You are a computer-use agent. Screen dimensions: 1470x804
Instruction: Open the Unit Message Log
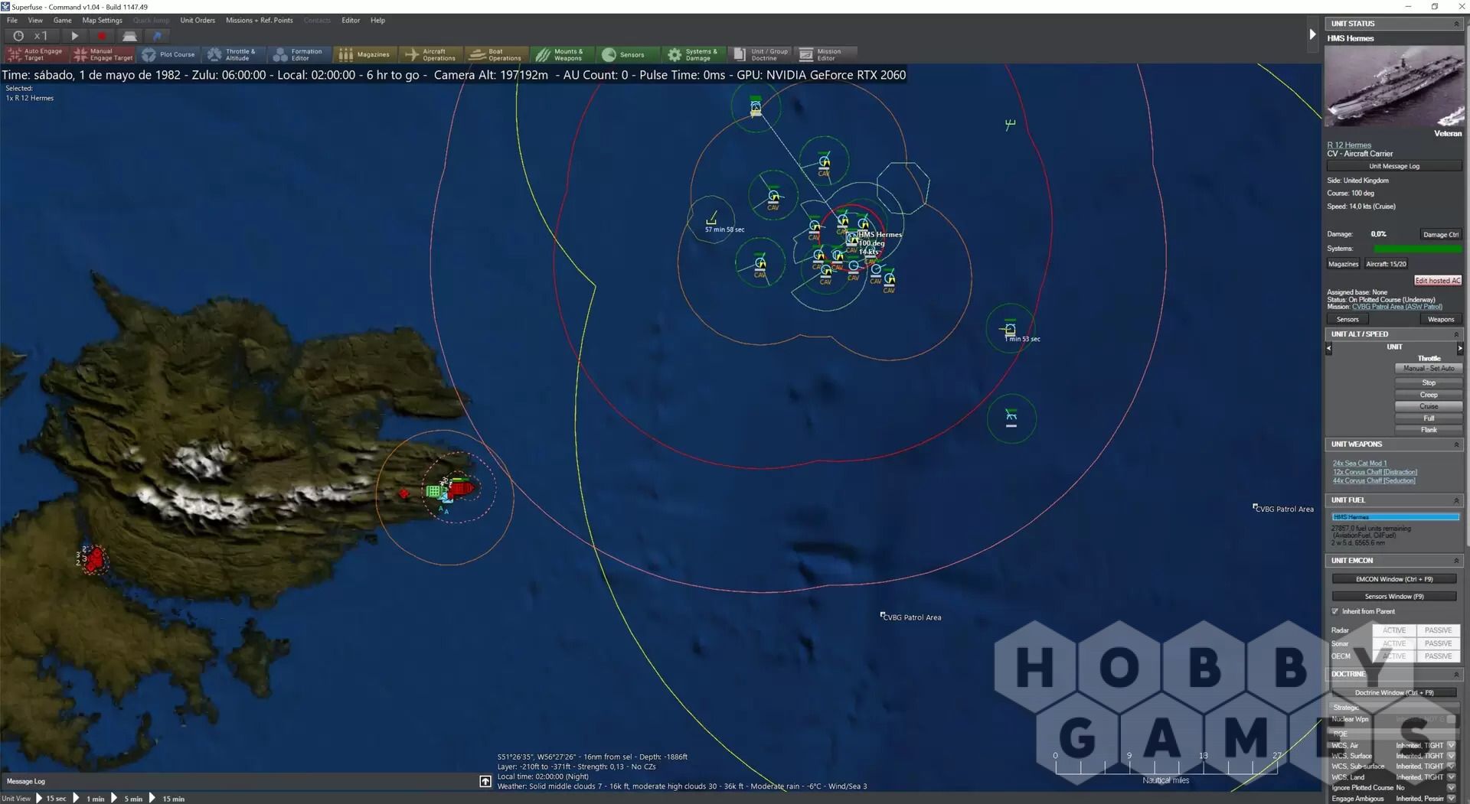(1393, 166)
